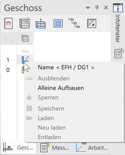Switch to the Arbeit... tab
Viewport: 125px width, 155px height.
click(92, 148)
